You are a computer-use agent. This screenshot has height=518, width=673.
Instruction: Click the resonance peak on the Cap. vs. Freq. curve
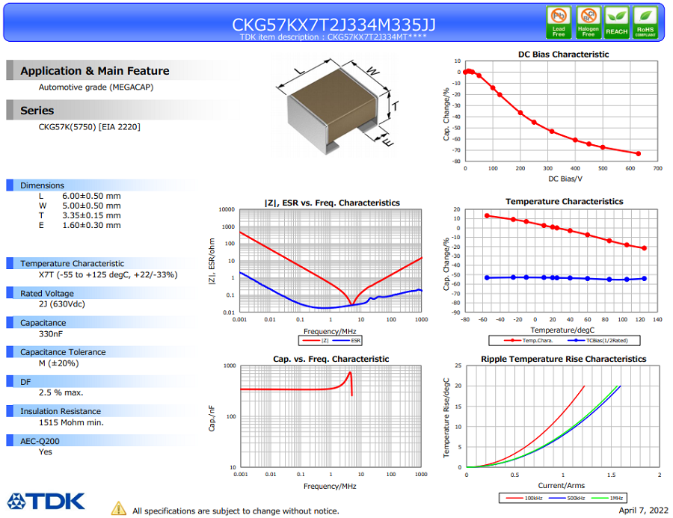click(x=350, y=374)
